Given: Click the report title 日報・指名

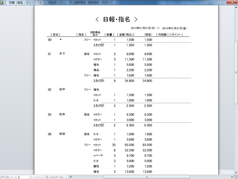Looking at the screenshot, I should [117, 20].
